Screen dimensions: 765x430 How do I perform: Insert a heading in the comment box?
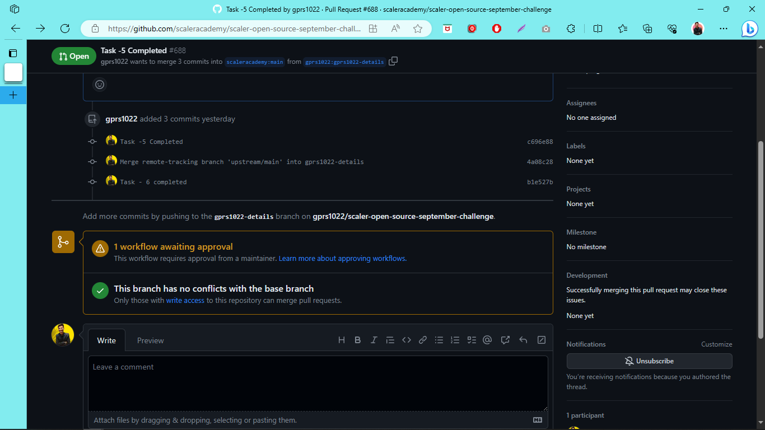coord(342,340)
